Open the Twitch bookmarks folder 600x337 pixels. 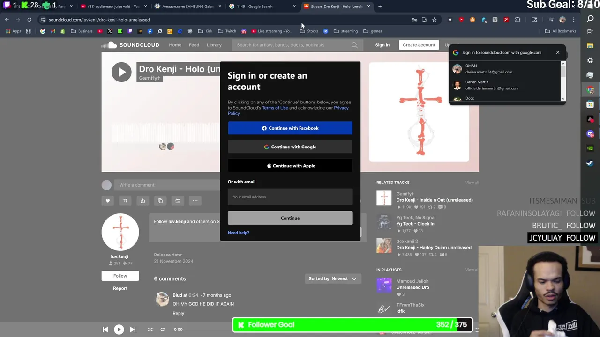[x=227, y=31]
